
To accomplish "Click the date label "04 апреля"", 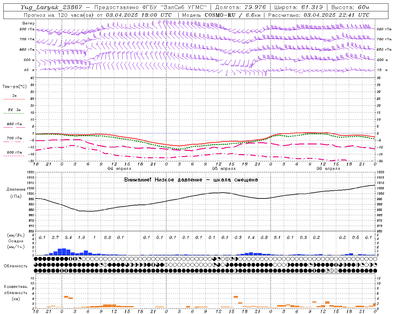I will [x=119, y=169].
